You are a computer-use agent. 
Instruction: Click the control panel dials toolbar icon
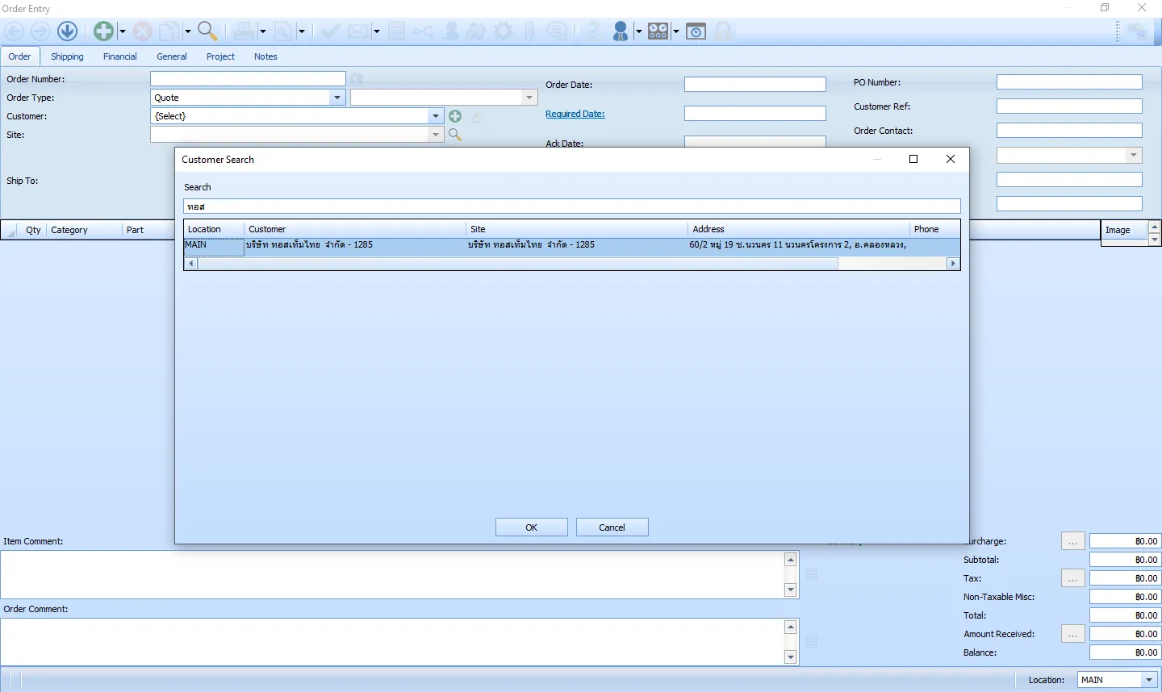click(x=658, y=31)
